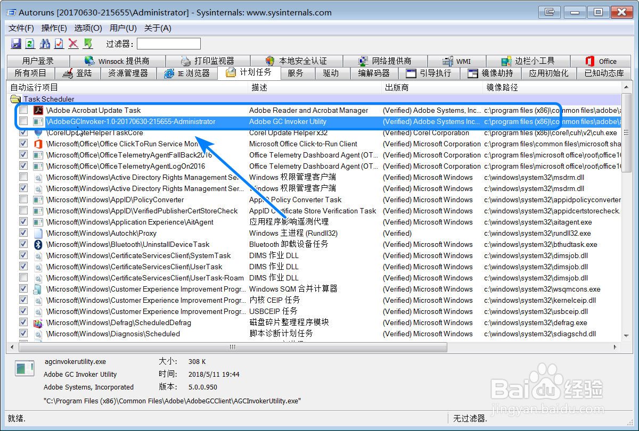Click the Save (floppy disk) toolbar icon
The image size is (639, 431).
[x=16, y=44]
